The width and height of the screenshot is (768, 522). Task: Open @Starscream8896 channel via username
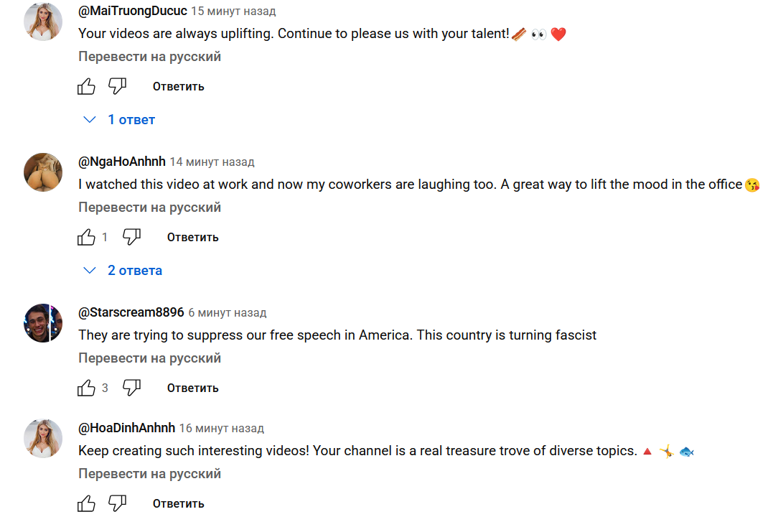coord(131,312)
